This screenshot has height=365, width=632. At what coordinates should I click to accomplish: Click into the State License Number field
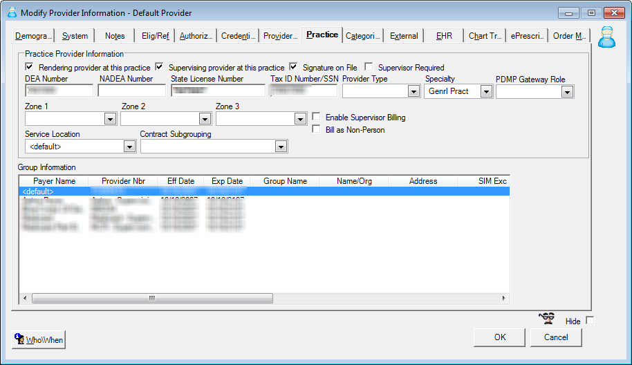coord(218,91)
